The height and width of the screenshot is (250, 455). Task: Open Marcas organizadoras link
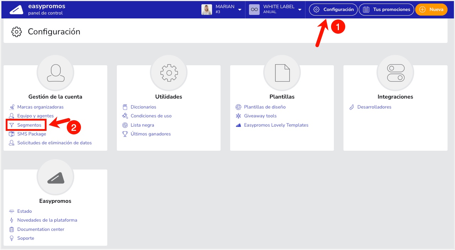40,107
